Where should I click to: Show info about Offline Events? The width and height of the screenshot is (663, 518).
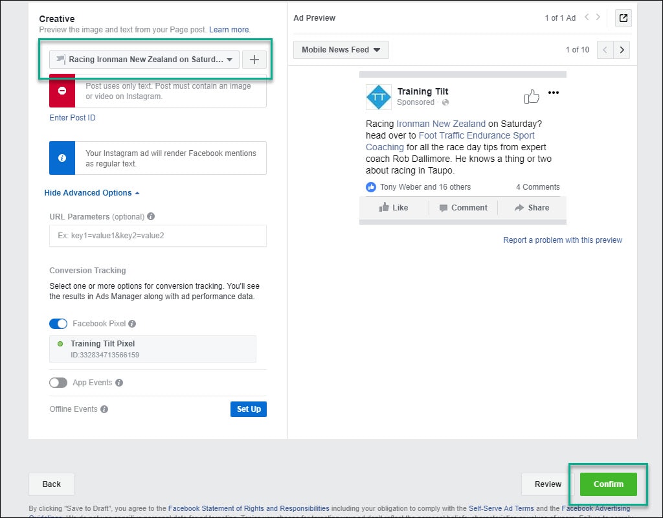[104, 409]
